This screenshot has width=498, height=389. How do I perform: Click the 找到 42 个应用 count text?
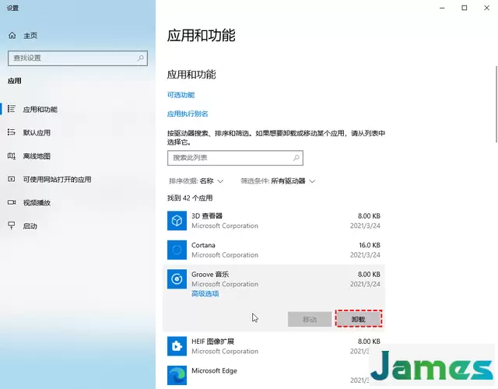(x=190, y=198)
